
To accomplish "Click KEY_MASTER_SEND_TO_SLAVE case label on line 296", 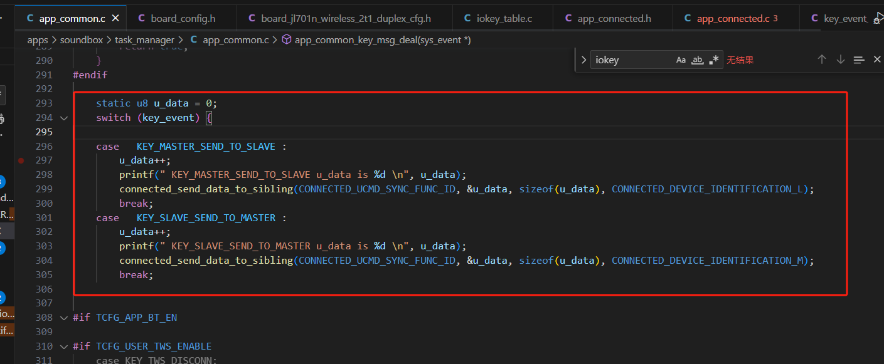I will click(x=206, y=147).
